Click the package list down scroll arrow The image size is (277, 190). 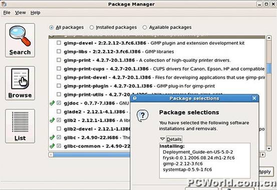pos(269,148)
